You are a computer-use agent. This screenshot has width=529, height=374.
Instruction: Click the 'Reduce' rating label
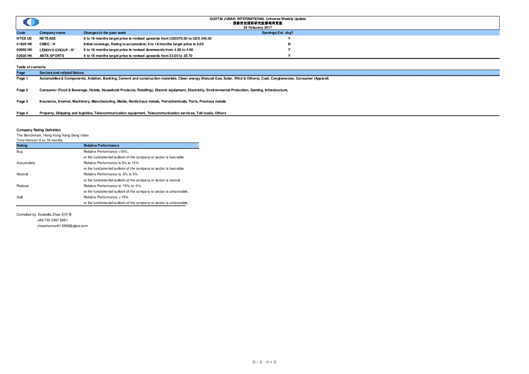(23, 186)
